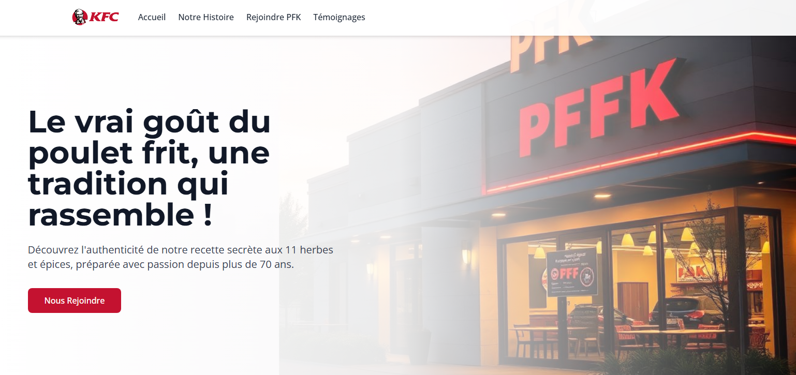
Task: Click the PFF poster in the restaurant window
Action: tap(571, 272)
